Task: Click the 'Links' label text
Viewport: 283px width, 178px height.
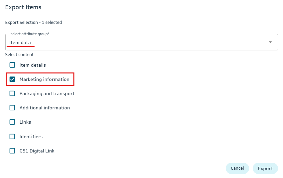Action: pos(25,122)
